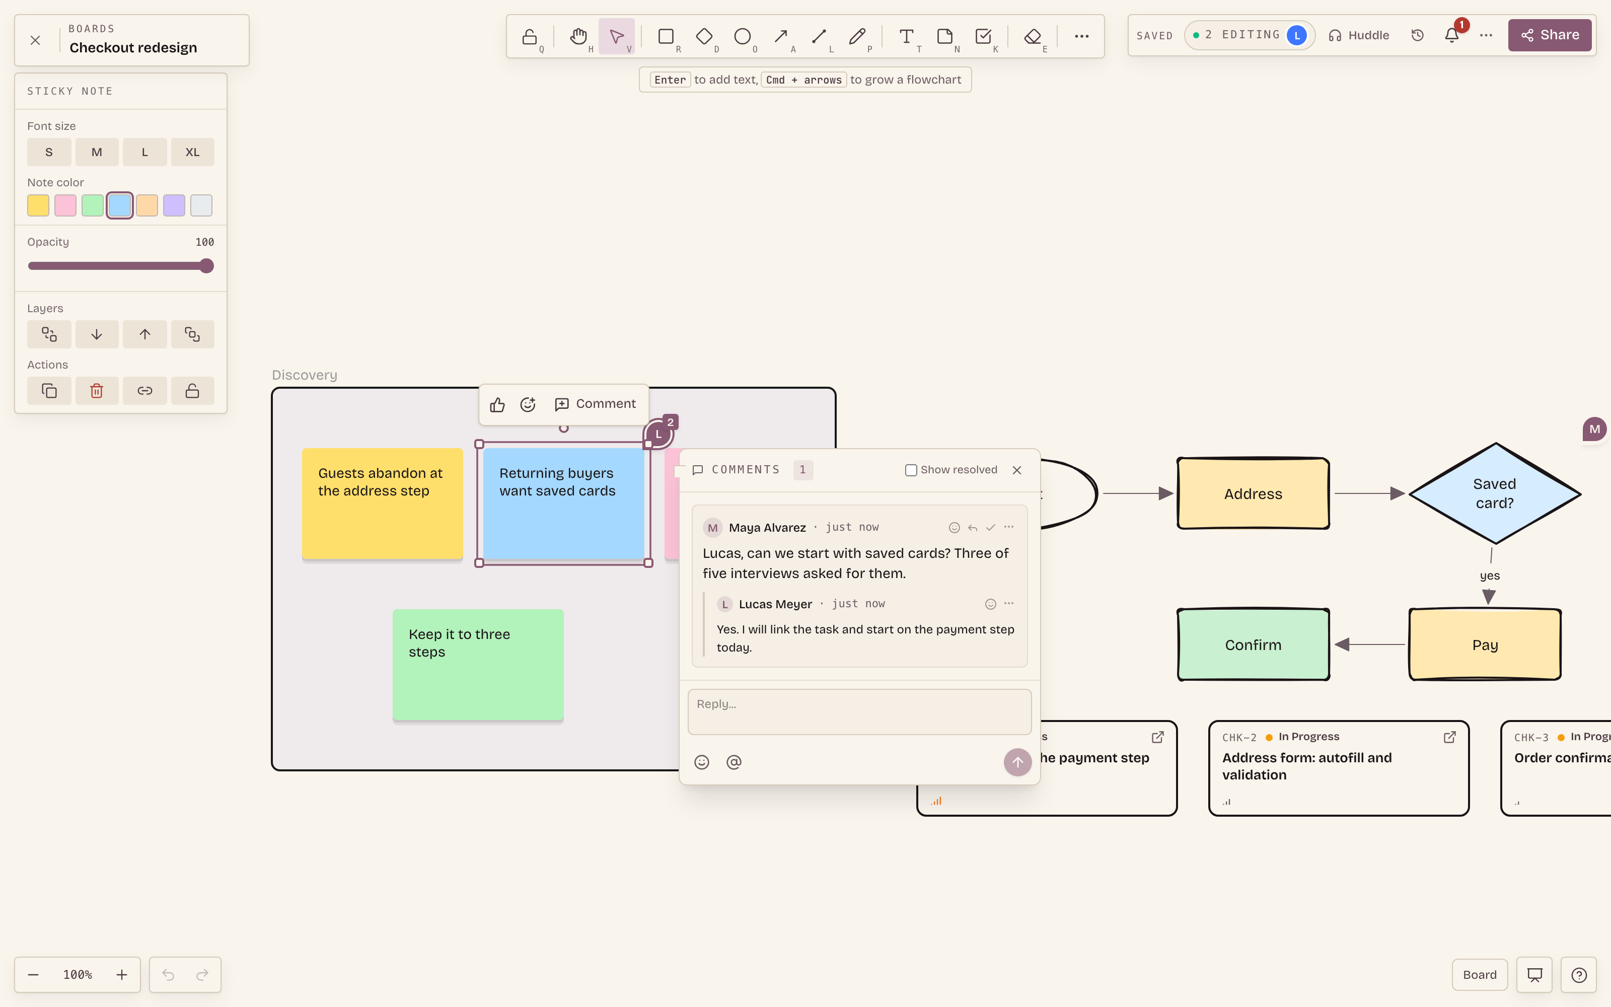Image resolution: width=1611 pixels, height=1007 pixels.
Task: Open notifications bell
Action: click(1452, 35)
